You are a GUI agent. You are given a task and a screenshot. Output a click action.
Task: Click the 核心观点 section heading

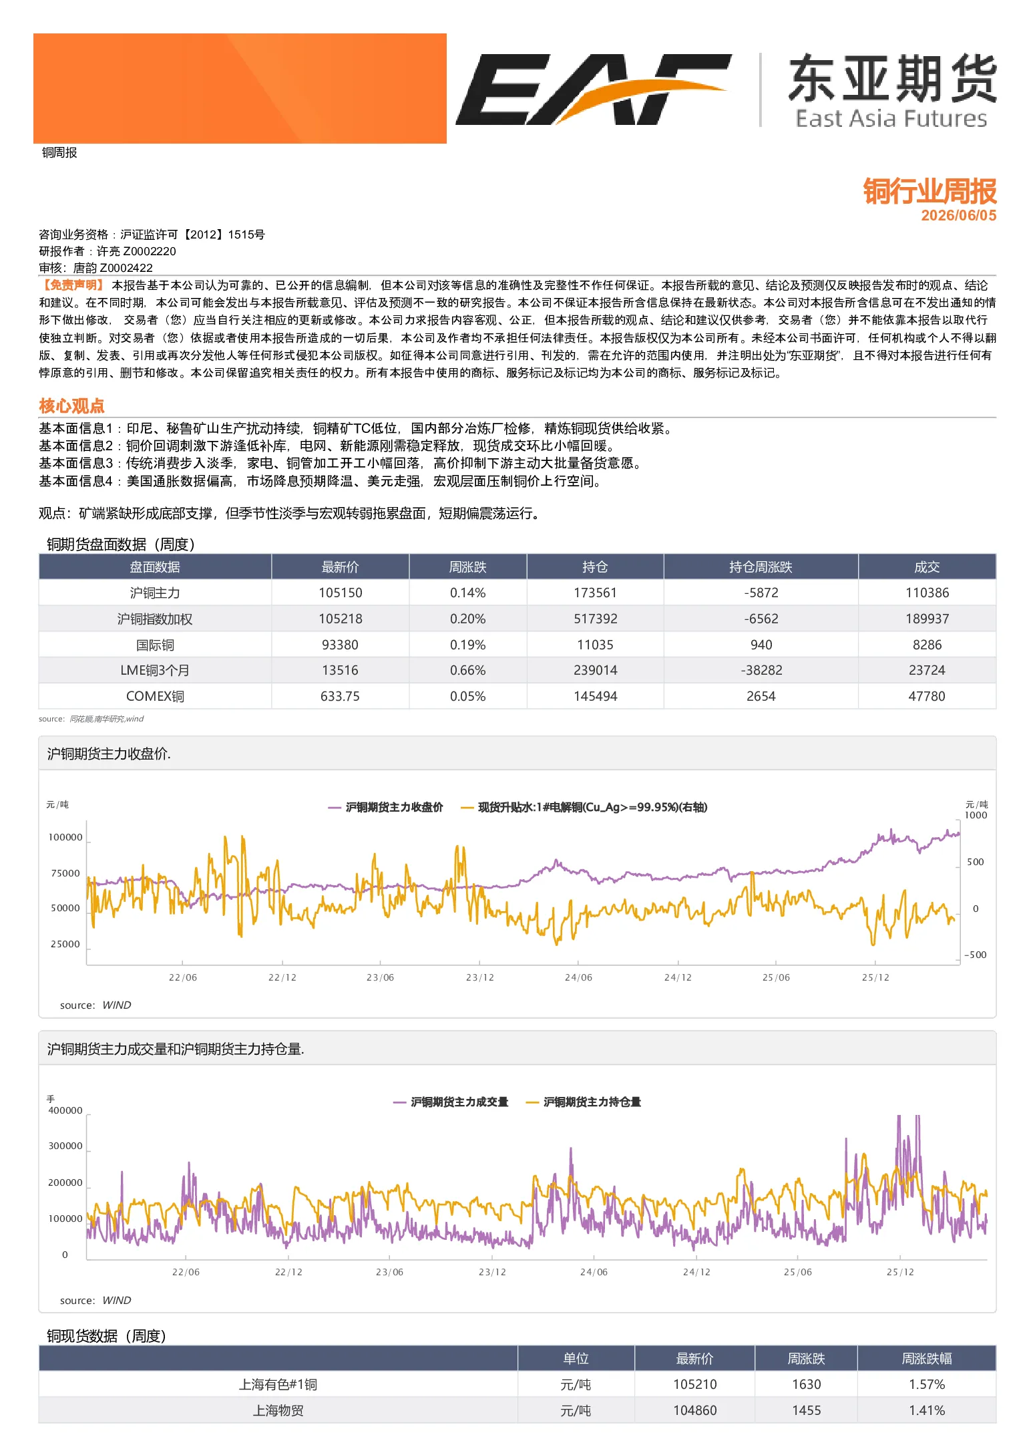(x=71, y=406)
